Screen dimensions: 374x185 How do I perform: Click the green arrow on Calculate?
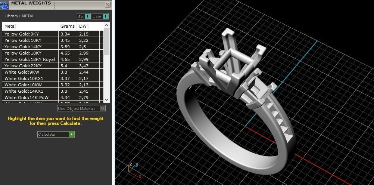coord(72,135)
